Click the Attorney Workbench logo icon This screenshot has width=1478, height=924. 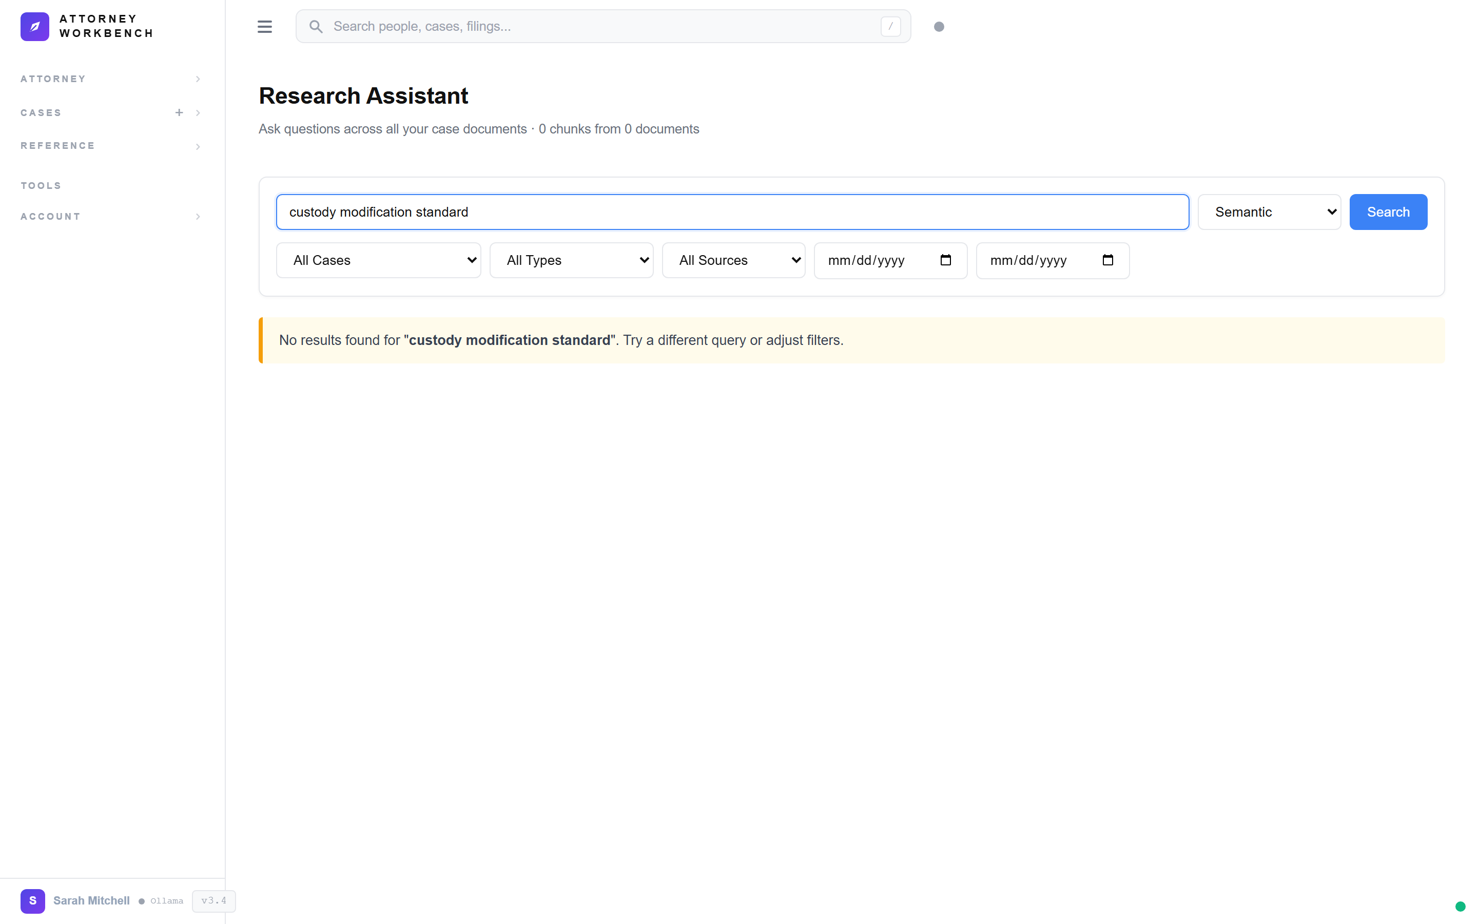point(35,26)
